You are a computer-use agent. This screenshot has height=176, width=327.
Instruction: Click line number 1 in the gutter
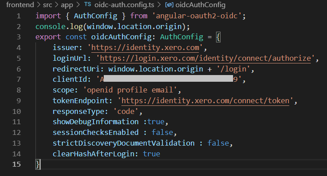tap(18, 16)
